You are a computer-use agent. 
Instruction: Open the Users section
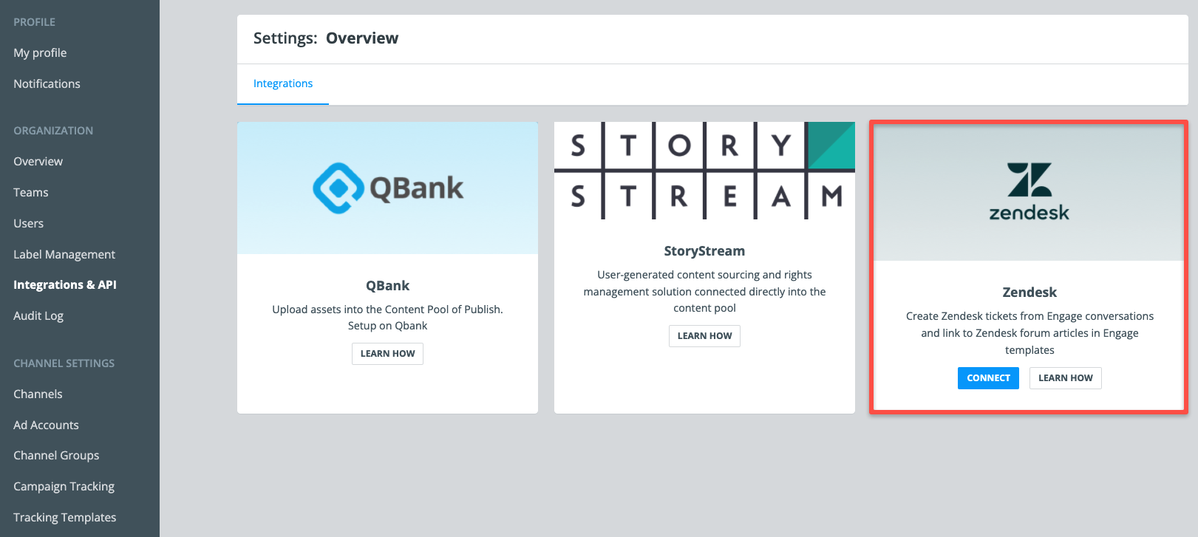pos(28,224)
